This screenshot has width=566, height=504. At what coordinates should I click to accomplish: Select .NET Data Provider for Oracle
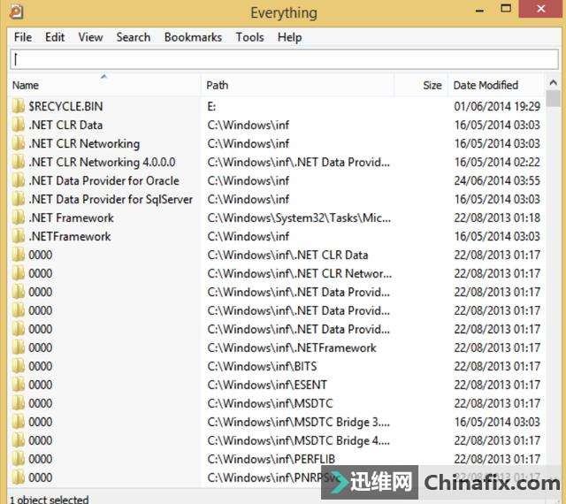104,180
